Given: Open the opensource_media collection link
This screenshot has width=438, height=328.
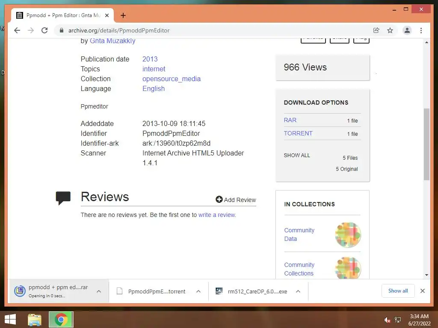Looking at the screenshot, I should click(172, 79).
